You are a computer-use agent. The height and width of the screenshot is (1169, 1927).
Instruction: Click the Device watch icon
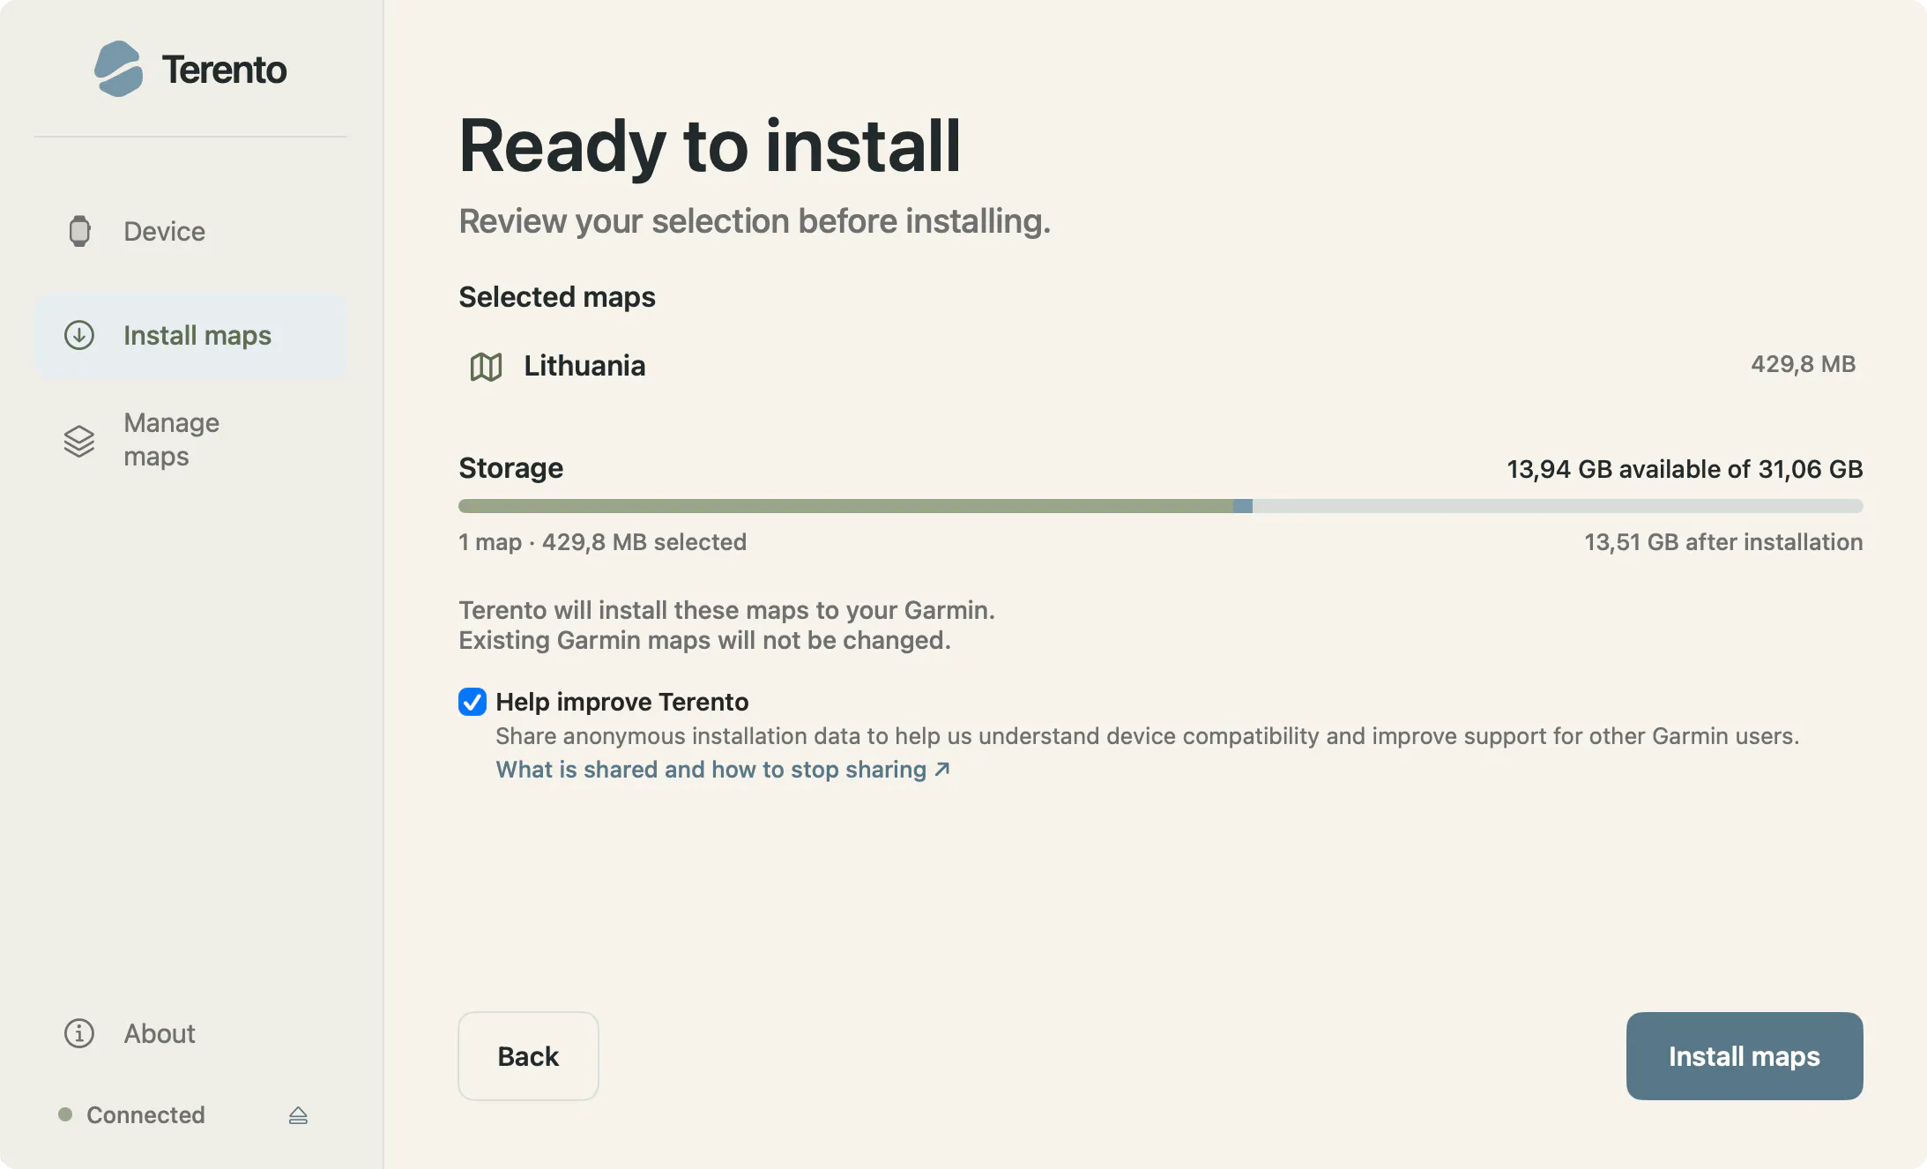point(79,231)
